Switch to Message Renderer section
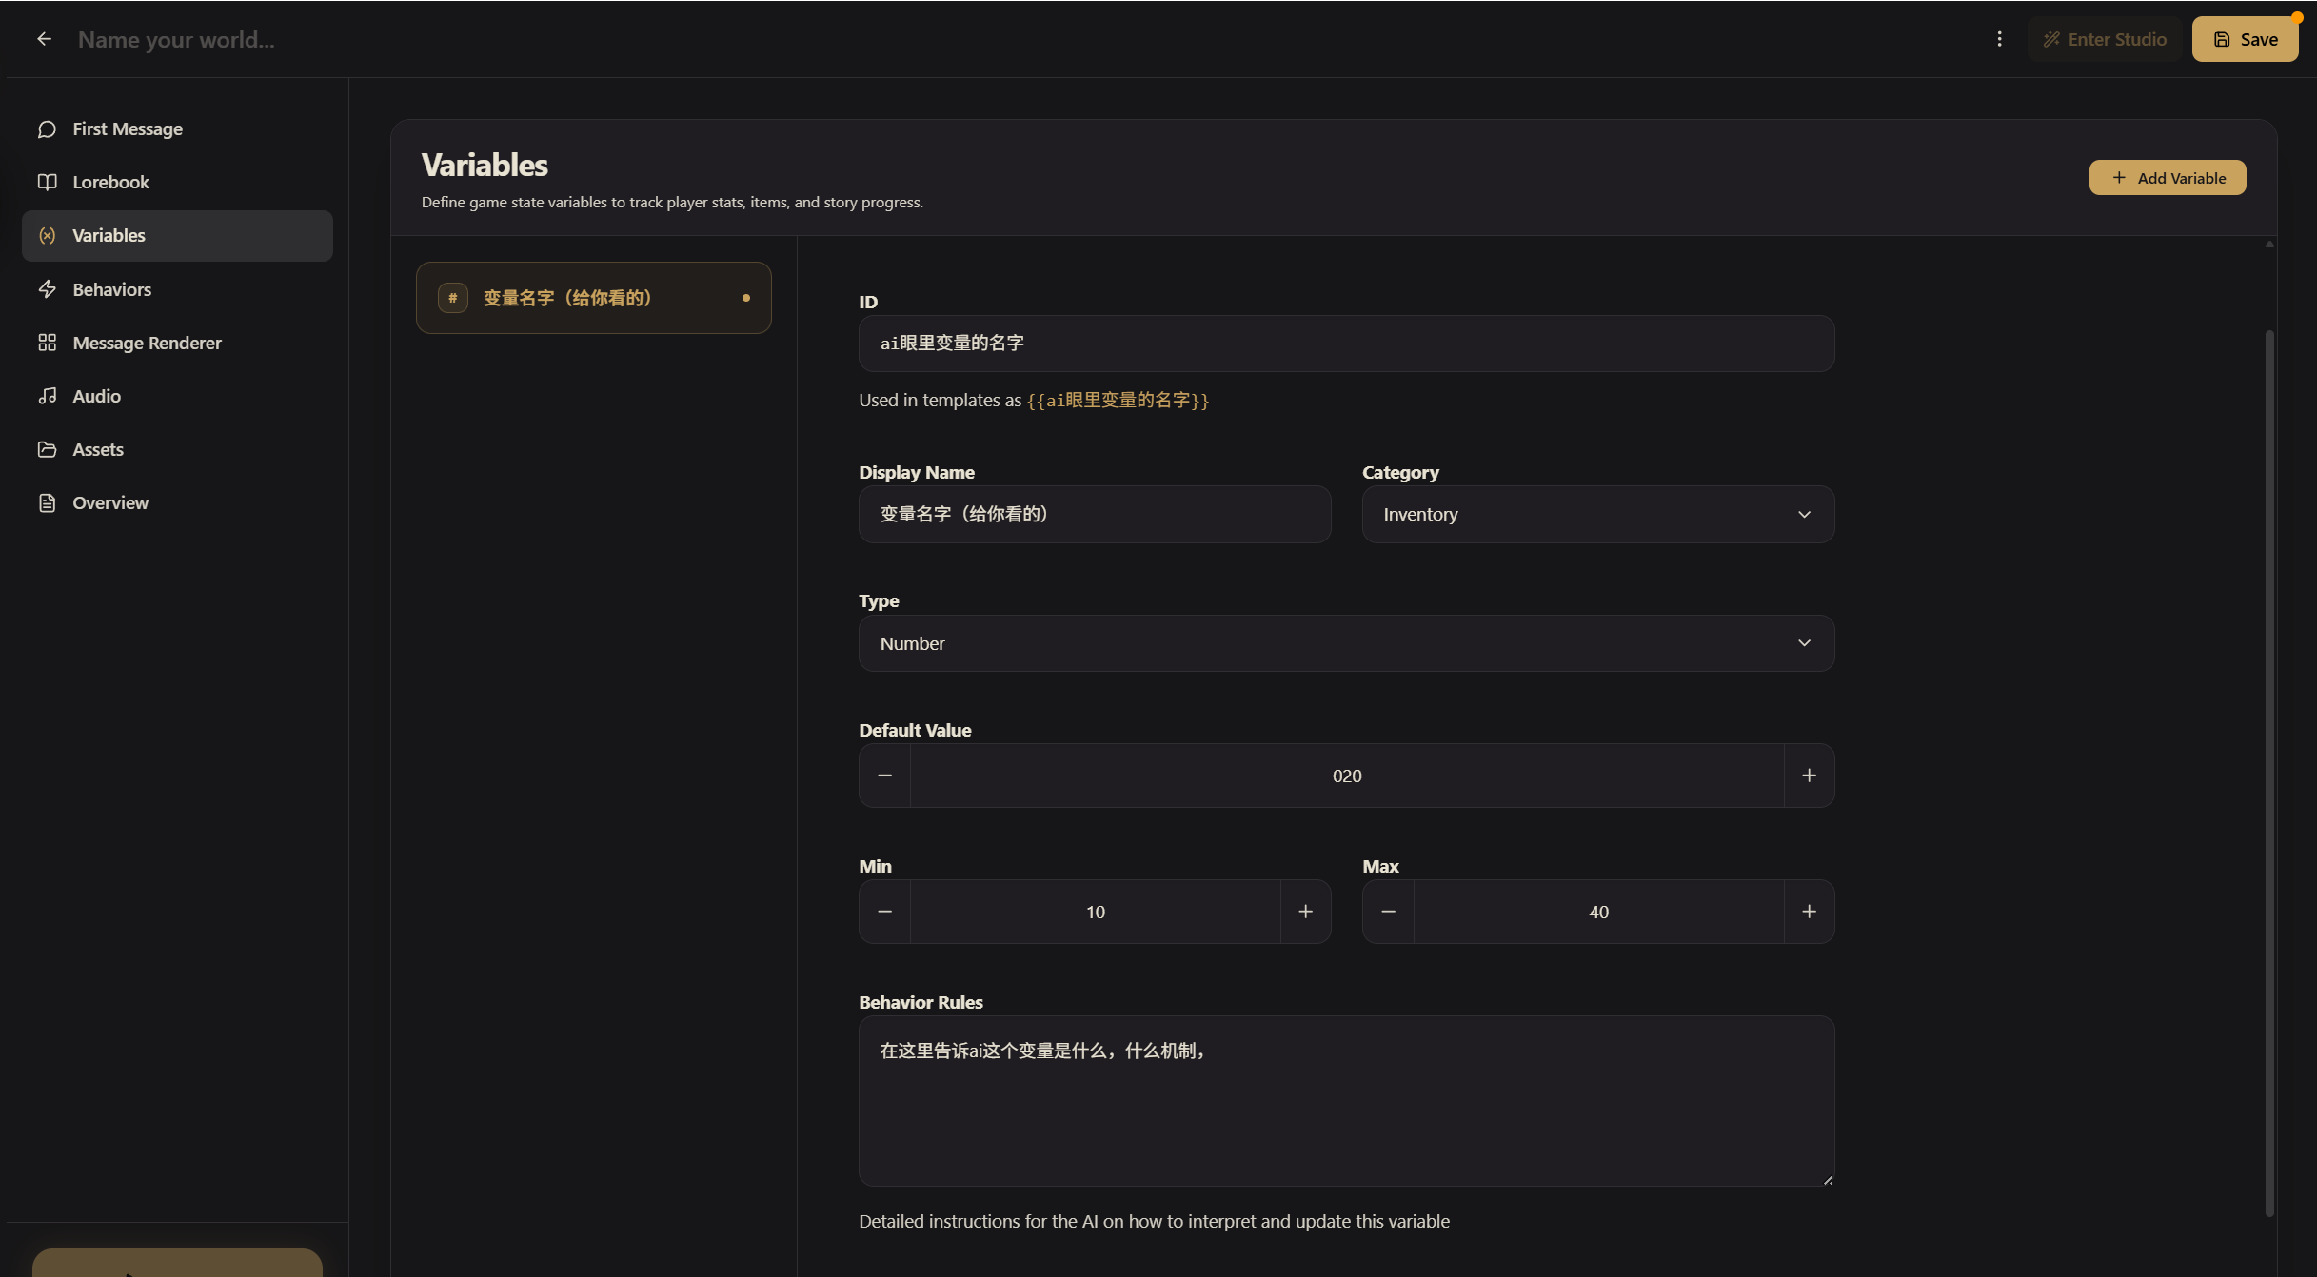 (x=147, y=343)
